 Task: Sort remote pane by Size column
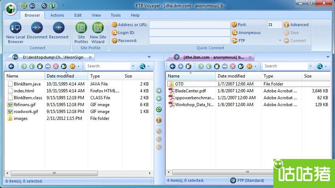click(316, 76)
